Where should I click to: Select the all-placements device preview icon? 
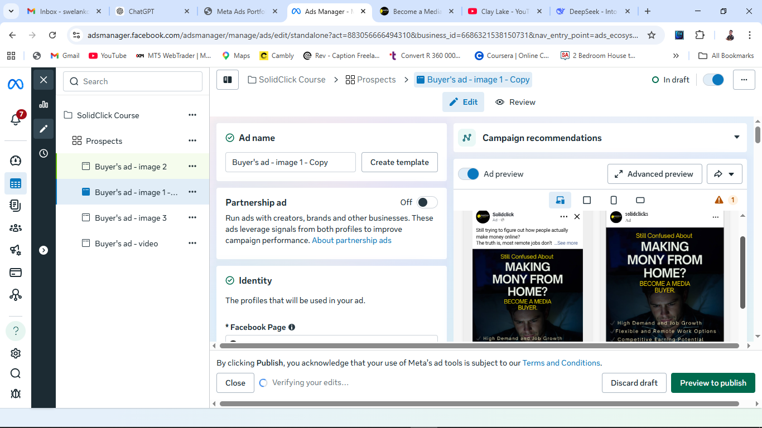(x=560, y=200)
